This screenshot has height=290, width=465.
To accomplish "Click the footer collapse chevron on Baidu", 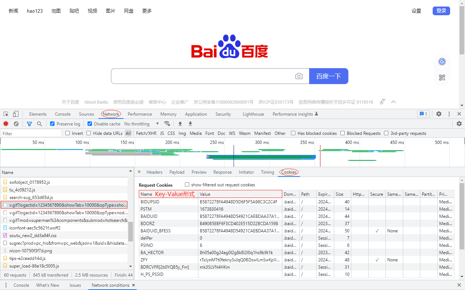I will (393, 102).
